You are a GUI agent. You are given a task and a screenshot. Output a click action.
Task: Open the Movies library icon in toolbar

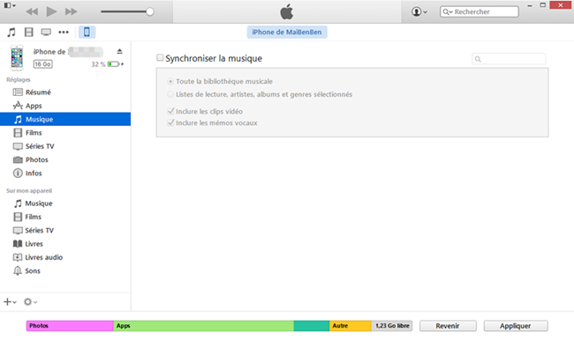(28, 32)
